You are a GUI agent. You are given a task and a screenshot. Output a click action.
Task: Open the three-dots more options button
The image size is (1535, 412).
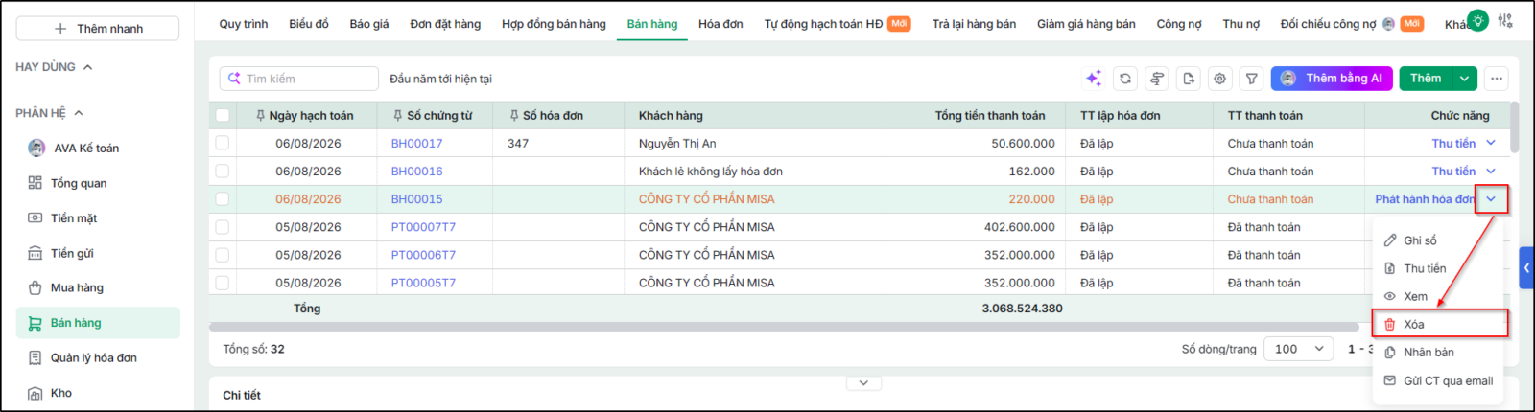tap(1497, 79)
